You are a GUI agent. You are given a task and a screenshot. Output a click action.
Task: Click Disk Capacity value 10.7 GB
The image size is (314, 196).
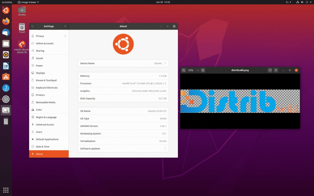(162, 99)
